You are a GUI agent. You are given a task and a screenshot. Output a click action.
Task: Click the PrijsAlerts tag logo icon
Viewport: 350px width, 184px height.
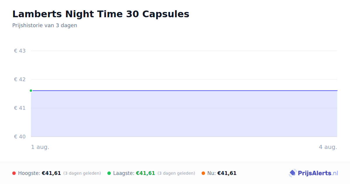tap(293, 173)
